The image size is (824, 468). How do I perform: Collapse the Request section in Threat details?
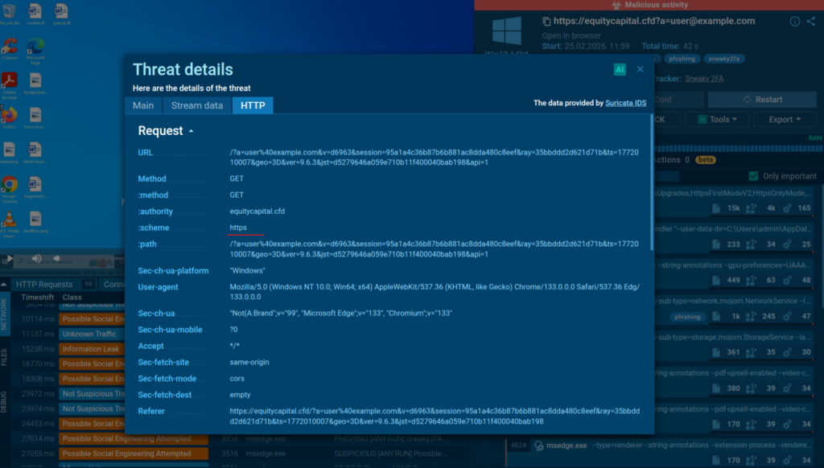click(x=193, y=130)
